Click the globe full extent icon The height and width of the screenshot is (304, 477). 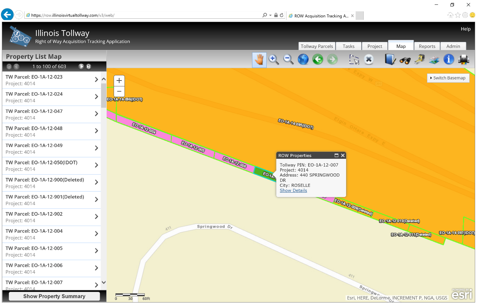[x=303, y=60]
